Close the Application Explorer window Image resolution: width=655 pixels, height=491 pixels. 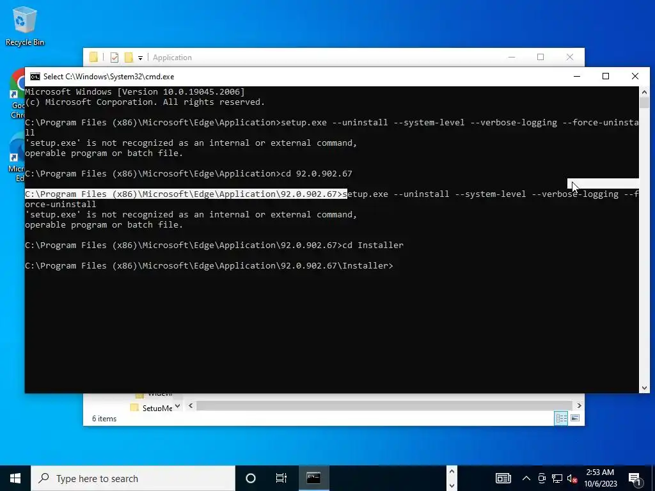(570, 57)
